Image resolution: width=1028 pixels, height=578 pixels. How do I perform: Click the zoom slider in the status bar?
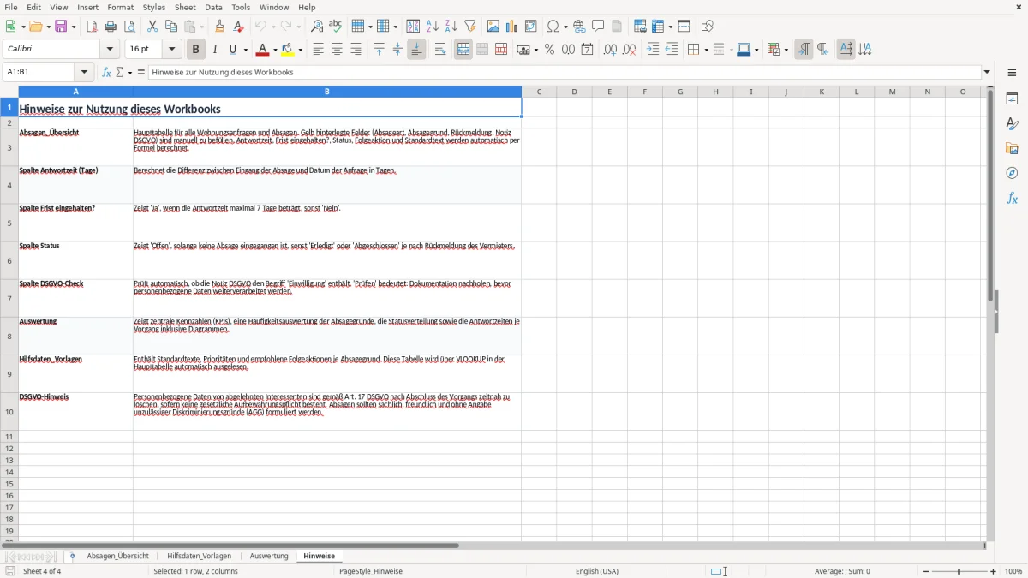coord(959,571)
